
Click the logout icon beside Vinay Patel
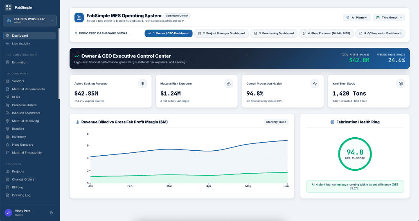click(52, 213)
